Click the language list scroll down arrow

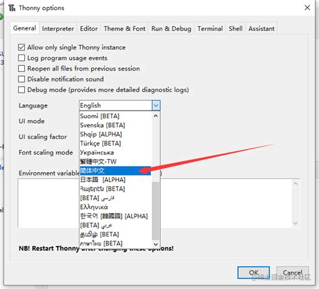[x=155, y=244]
